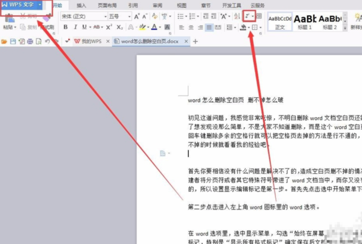Open the font size 五号 dropdown
Screen dimensions: 362x244
coord(129,17)
